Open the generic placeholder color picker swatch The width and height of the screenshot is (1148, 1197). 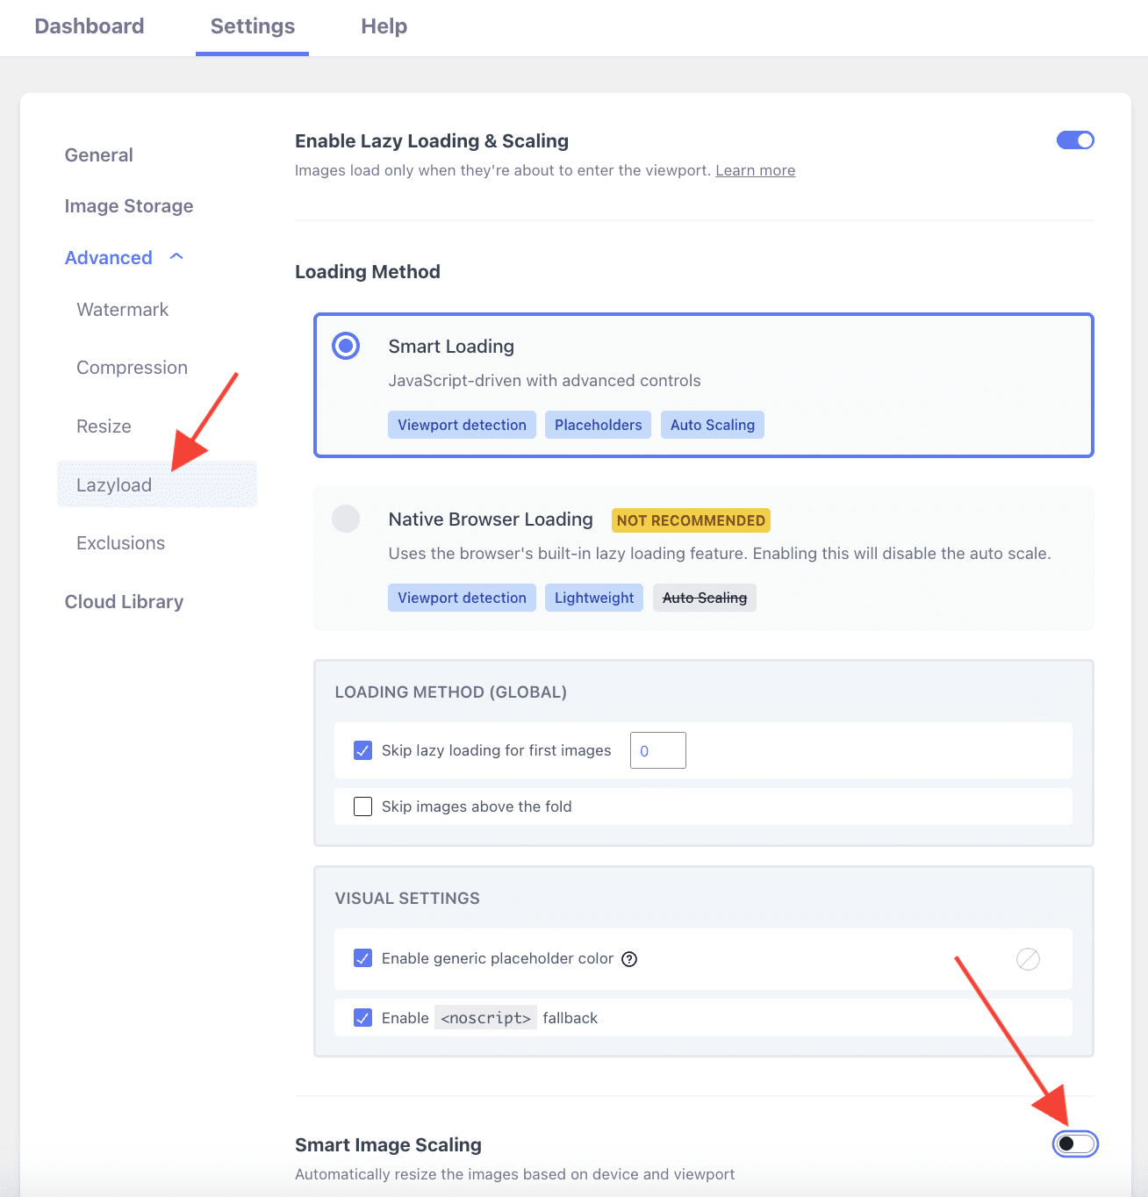[1028, 959]
